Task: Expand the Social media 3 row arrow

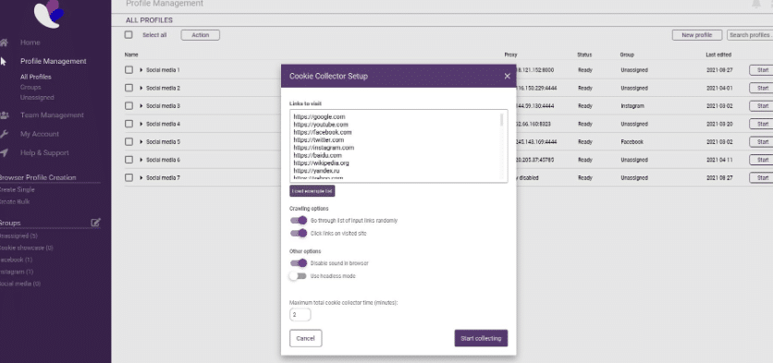Action: click(141, 106)
